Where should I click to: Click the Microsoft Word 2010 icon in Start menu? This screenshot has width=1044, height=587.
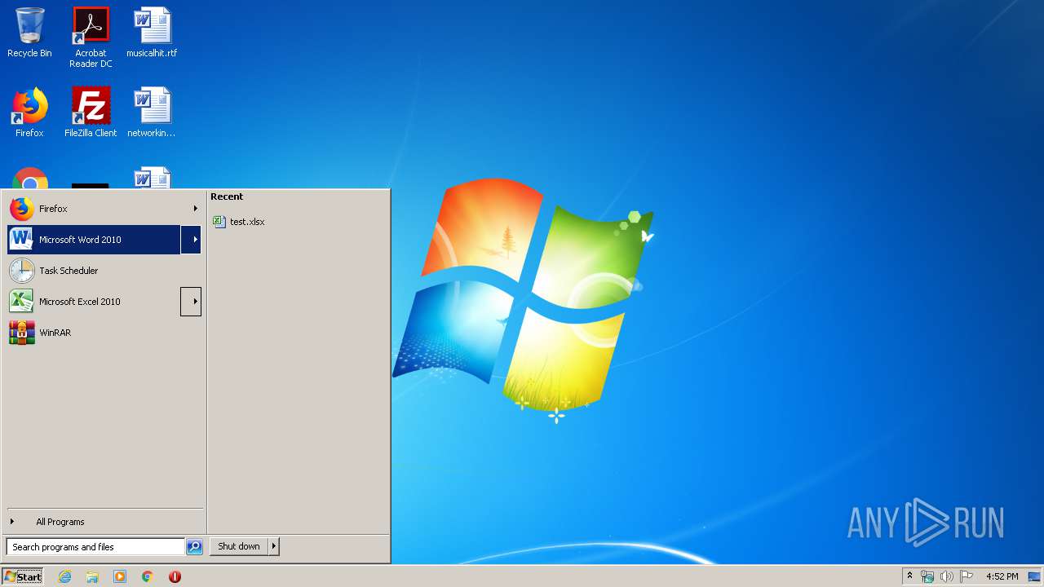click(x=21, y=240)
